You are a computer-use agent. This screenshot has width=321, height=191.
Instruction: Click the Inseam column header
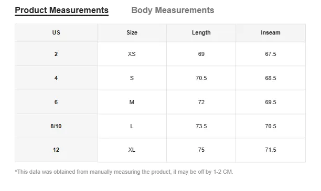pyautogui.click(x=271, y=32)
